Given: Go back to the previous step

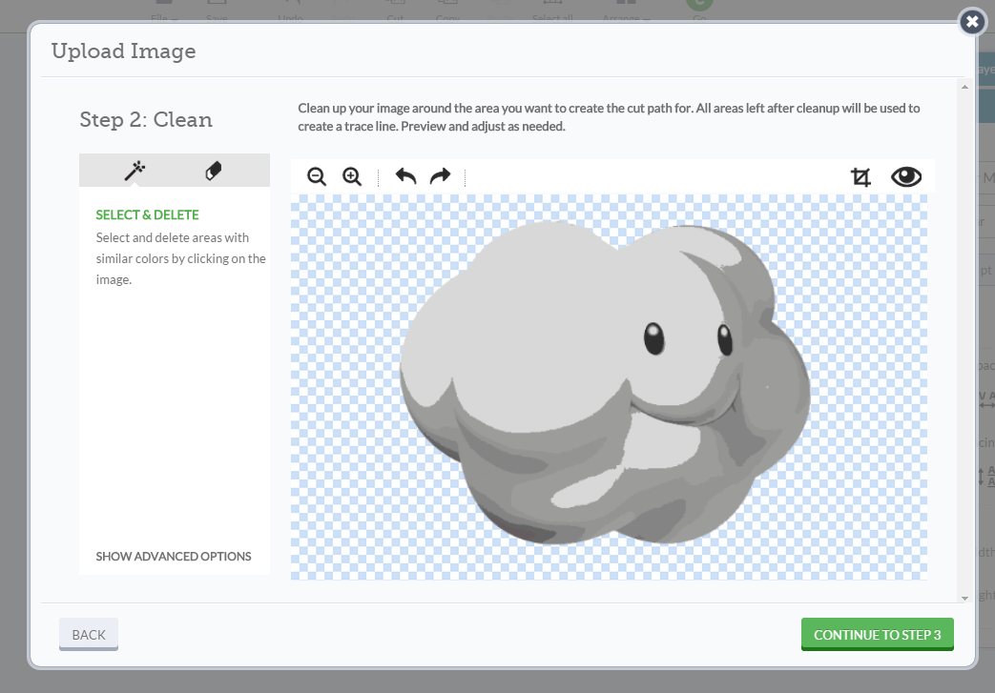Looking at the screenshot, I should (89, 634).
